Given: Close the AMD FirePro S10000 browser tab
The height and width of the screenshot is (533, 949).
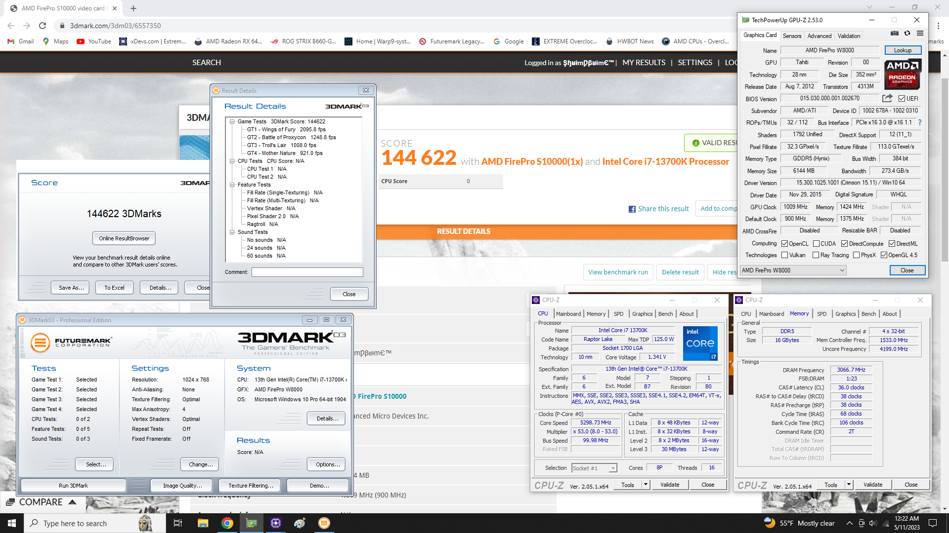Looking at the screenshot, I should 115,8.
